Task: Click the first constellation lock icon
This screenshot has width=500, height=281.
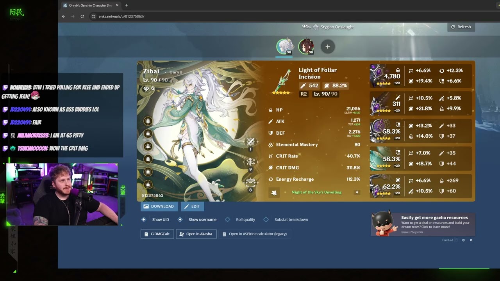Action: point(148,121)
